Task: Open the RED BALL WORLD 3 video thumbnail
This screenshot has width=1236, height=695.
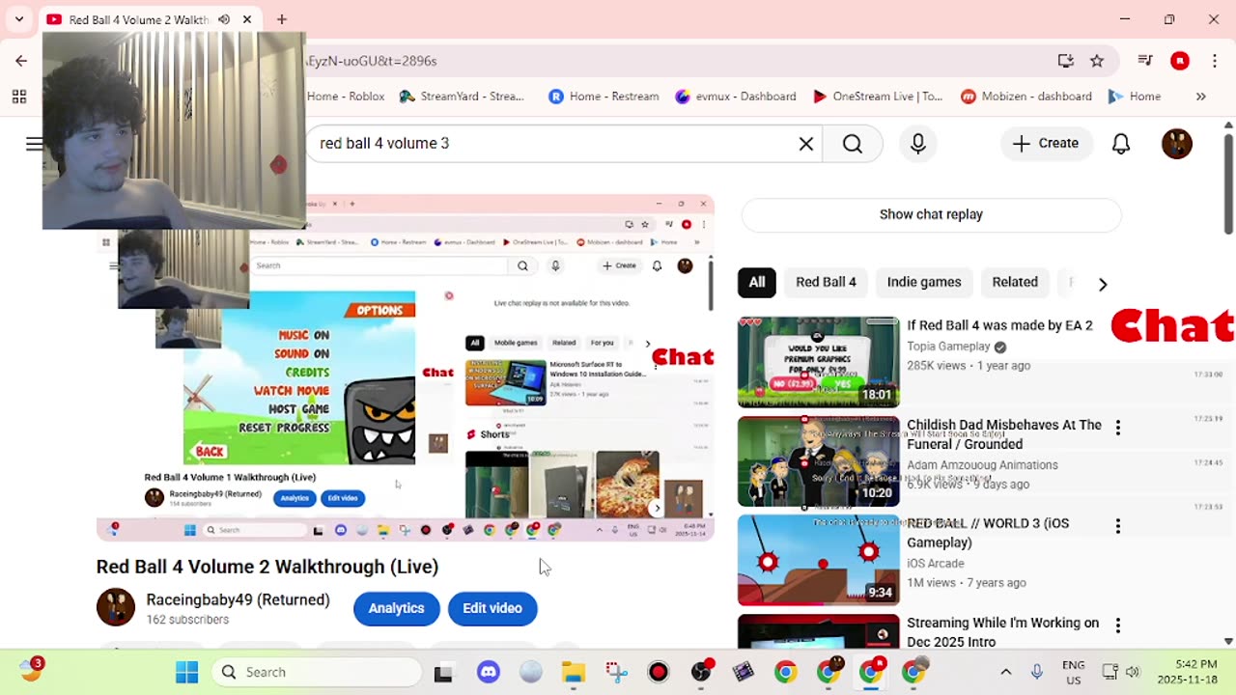Action: click(x=818, y=560)
